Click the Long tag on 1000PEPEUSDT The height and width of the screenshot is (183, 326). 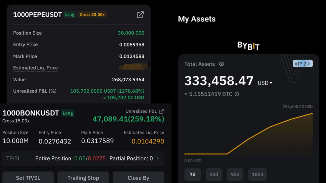point(70,15)
